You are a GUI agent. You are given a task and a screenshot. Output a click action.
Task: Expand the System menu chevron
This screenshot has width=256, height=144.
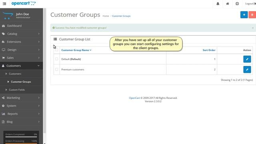click(39, 106)
